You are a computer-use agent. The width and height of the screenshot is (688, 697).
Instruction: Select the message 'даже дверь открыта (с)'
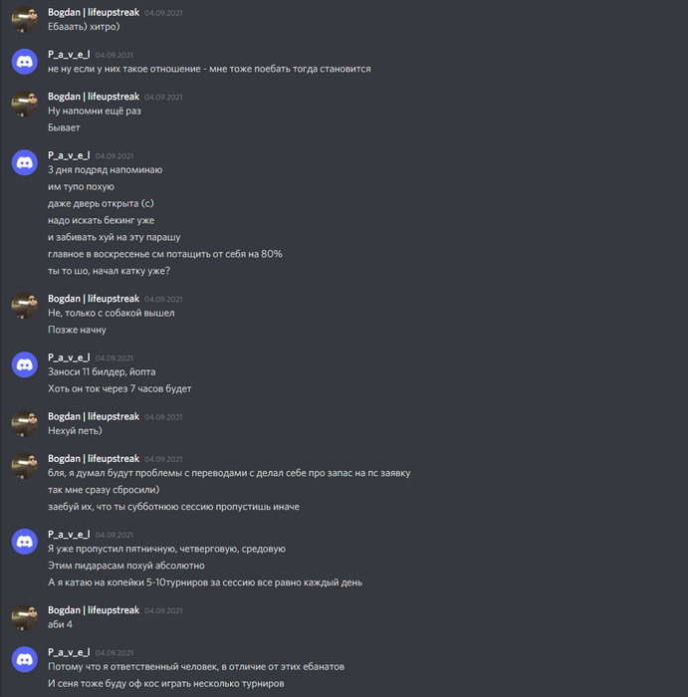click(x=101, y=203)
